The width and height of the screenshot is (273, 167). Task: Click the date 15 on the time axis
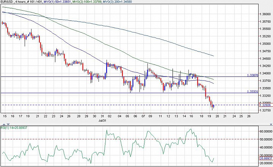click(5, 116)
